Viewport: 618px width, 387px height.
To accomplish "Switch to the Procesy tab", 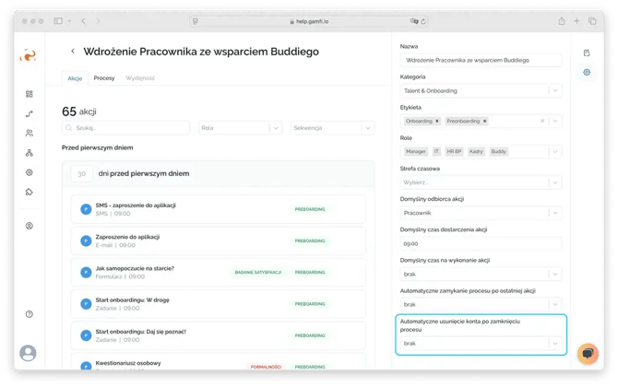I will point(104,78).
